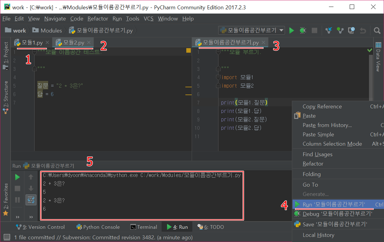Image resolution: width=384 pixels, height=242 pixels.
Task: Close the 모듈1.py tab
Action: tap(47, 43)
